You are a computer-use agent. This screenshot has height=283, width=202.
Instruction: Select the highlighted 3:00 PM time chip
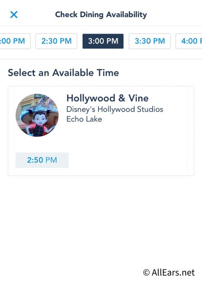click(103, 41)
